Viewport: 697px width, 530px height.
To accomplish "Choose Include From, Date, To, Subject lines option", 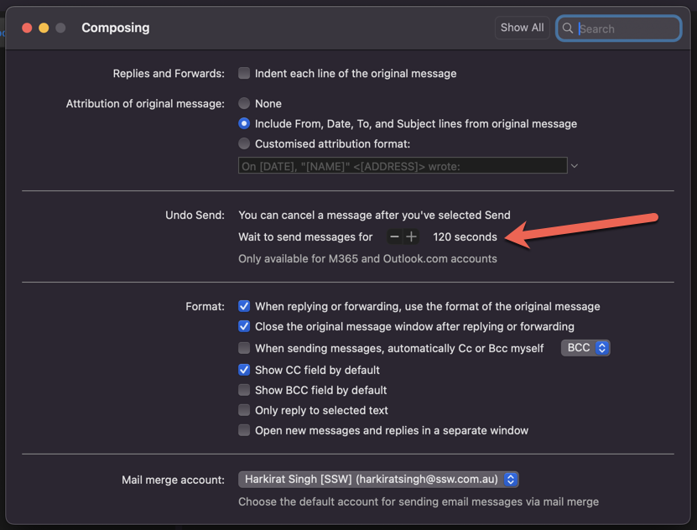I will (x=244, y=123).
